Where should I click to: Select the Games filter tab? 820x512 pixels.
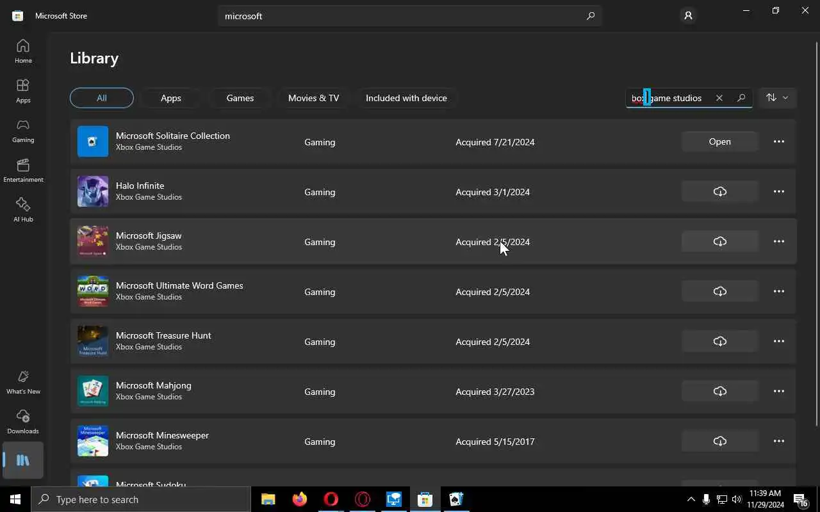tap(240, 98)
